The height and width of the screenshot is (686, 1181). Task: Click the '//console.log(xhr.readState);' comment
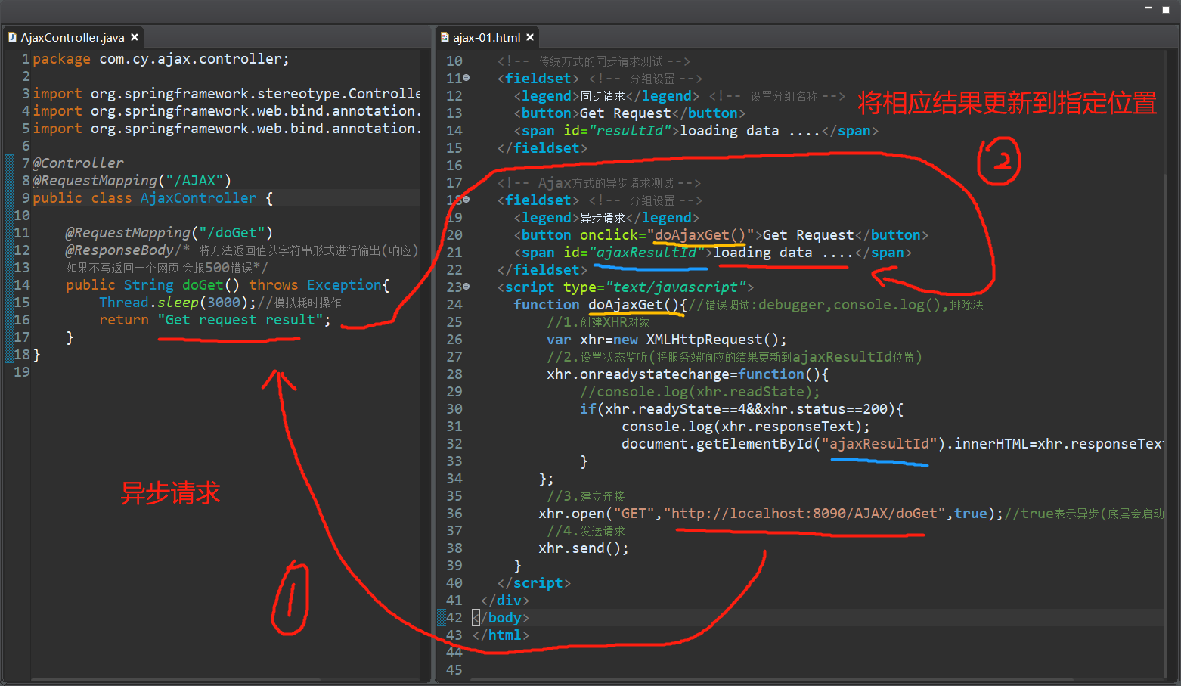(700, 392)
